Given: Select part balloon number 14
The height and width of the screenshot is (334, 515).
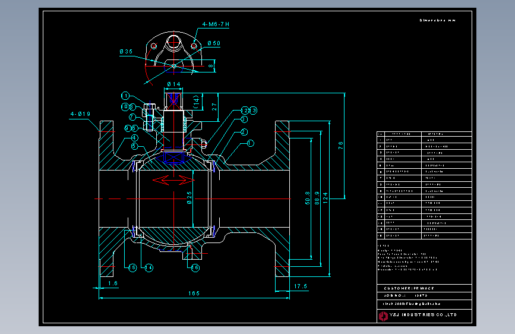Looking at the screenshot, I should click(149, 267).
